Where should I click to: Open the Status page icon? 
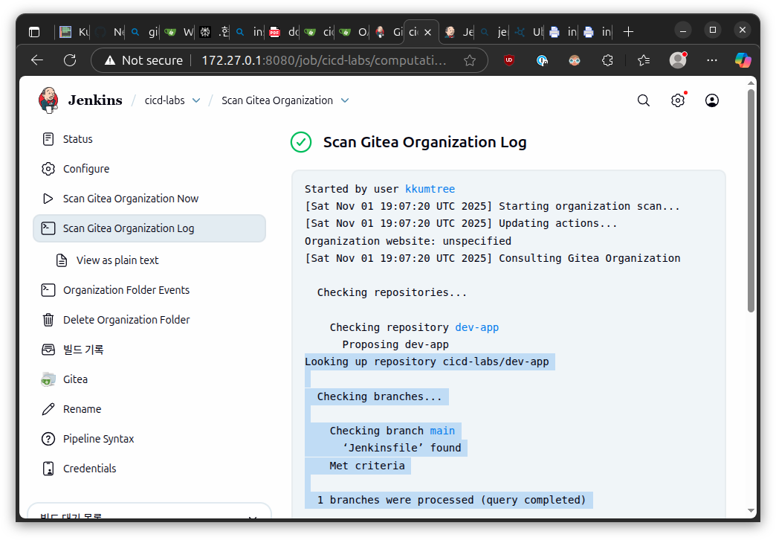pyautogui.click(x=48, y=139)
